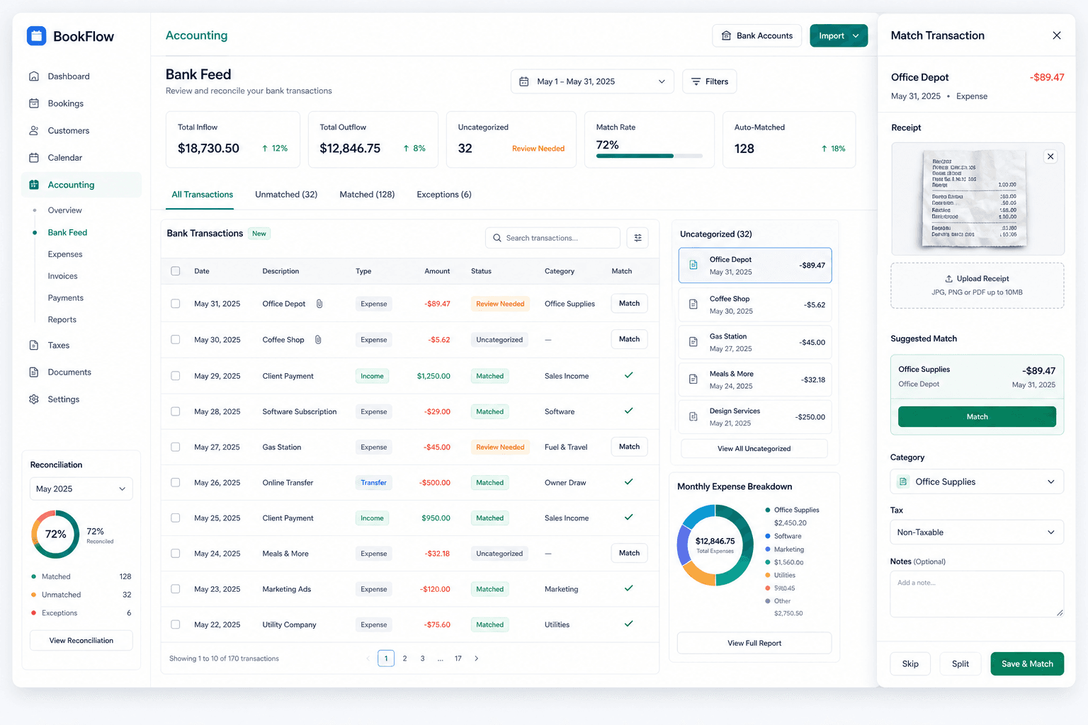Open Bank Feed in the Accounting submenu
The image size is (1088, 725).
[67, 232]
